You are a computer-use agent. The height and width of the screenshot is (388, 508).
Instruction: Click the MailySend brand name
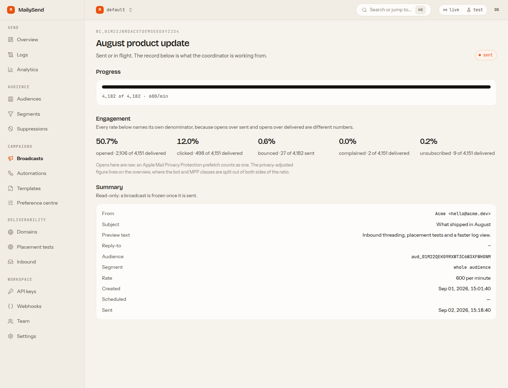coord(31,10)
